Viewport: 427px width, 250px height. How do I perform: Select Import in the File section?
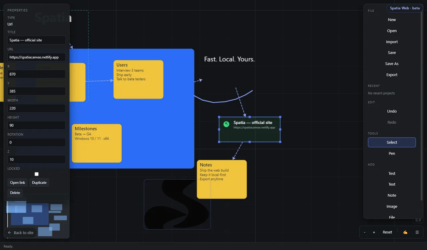pyautogui.click(x=392, y=42)
